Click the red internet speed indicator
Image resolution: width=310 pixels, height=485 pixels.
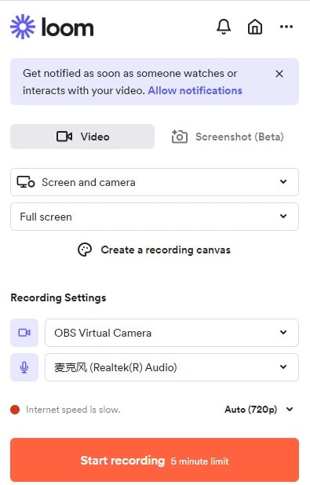point(15,410)
